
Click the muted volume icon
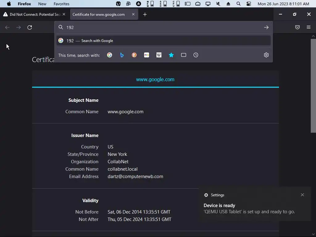coord(218,4)
